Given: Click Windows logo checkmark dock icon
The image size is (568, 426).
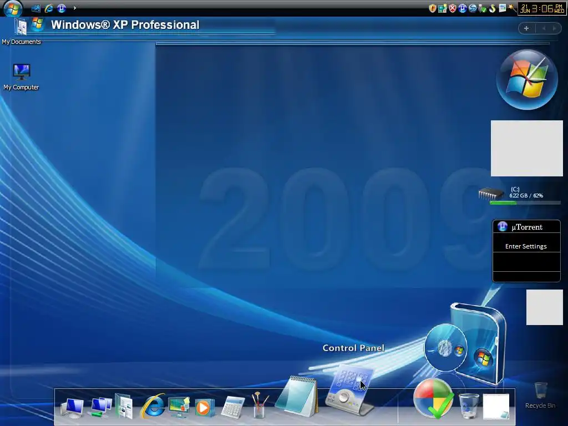Looking at the screenshot, I should [x=433, y=398].
